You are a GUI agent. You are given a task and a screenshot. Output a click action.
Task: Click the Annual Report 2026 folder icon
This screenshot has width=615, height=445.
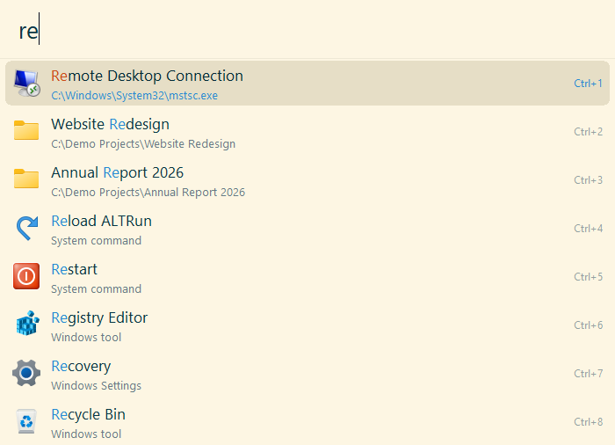[26, 179]
